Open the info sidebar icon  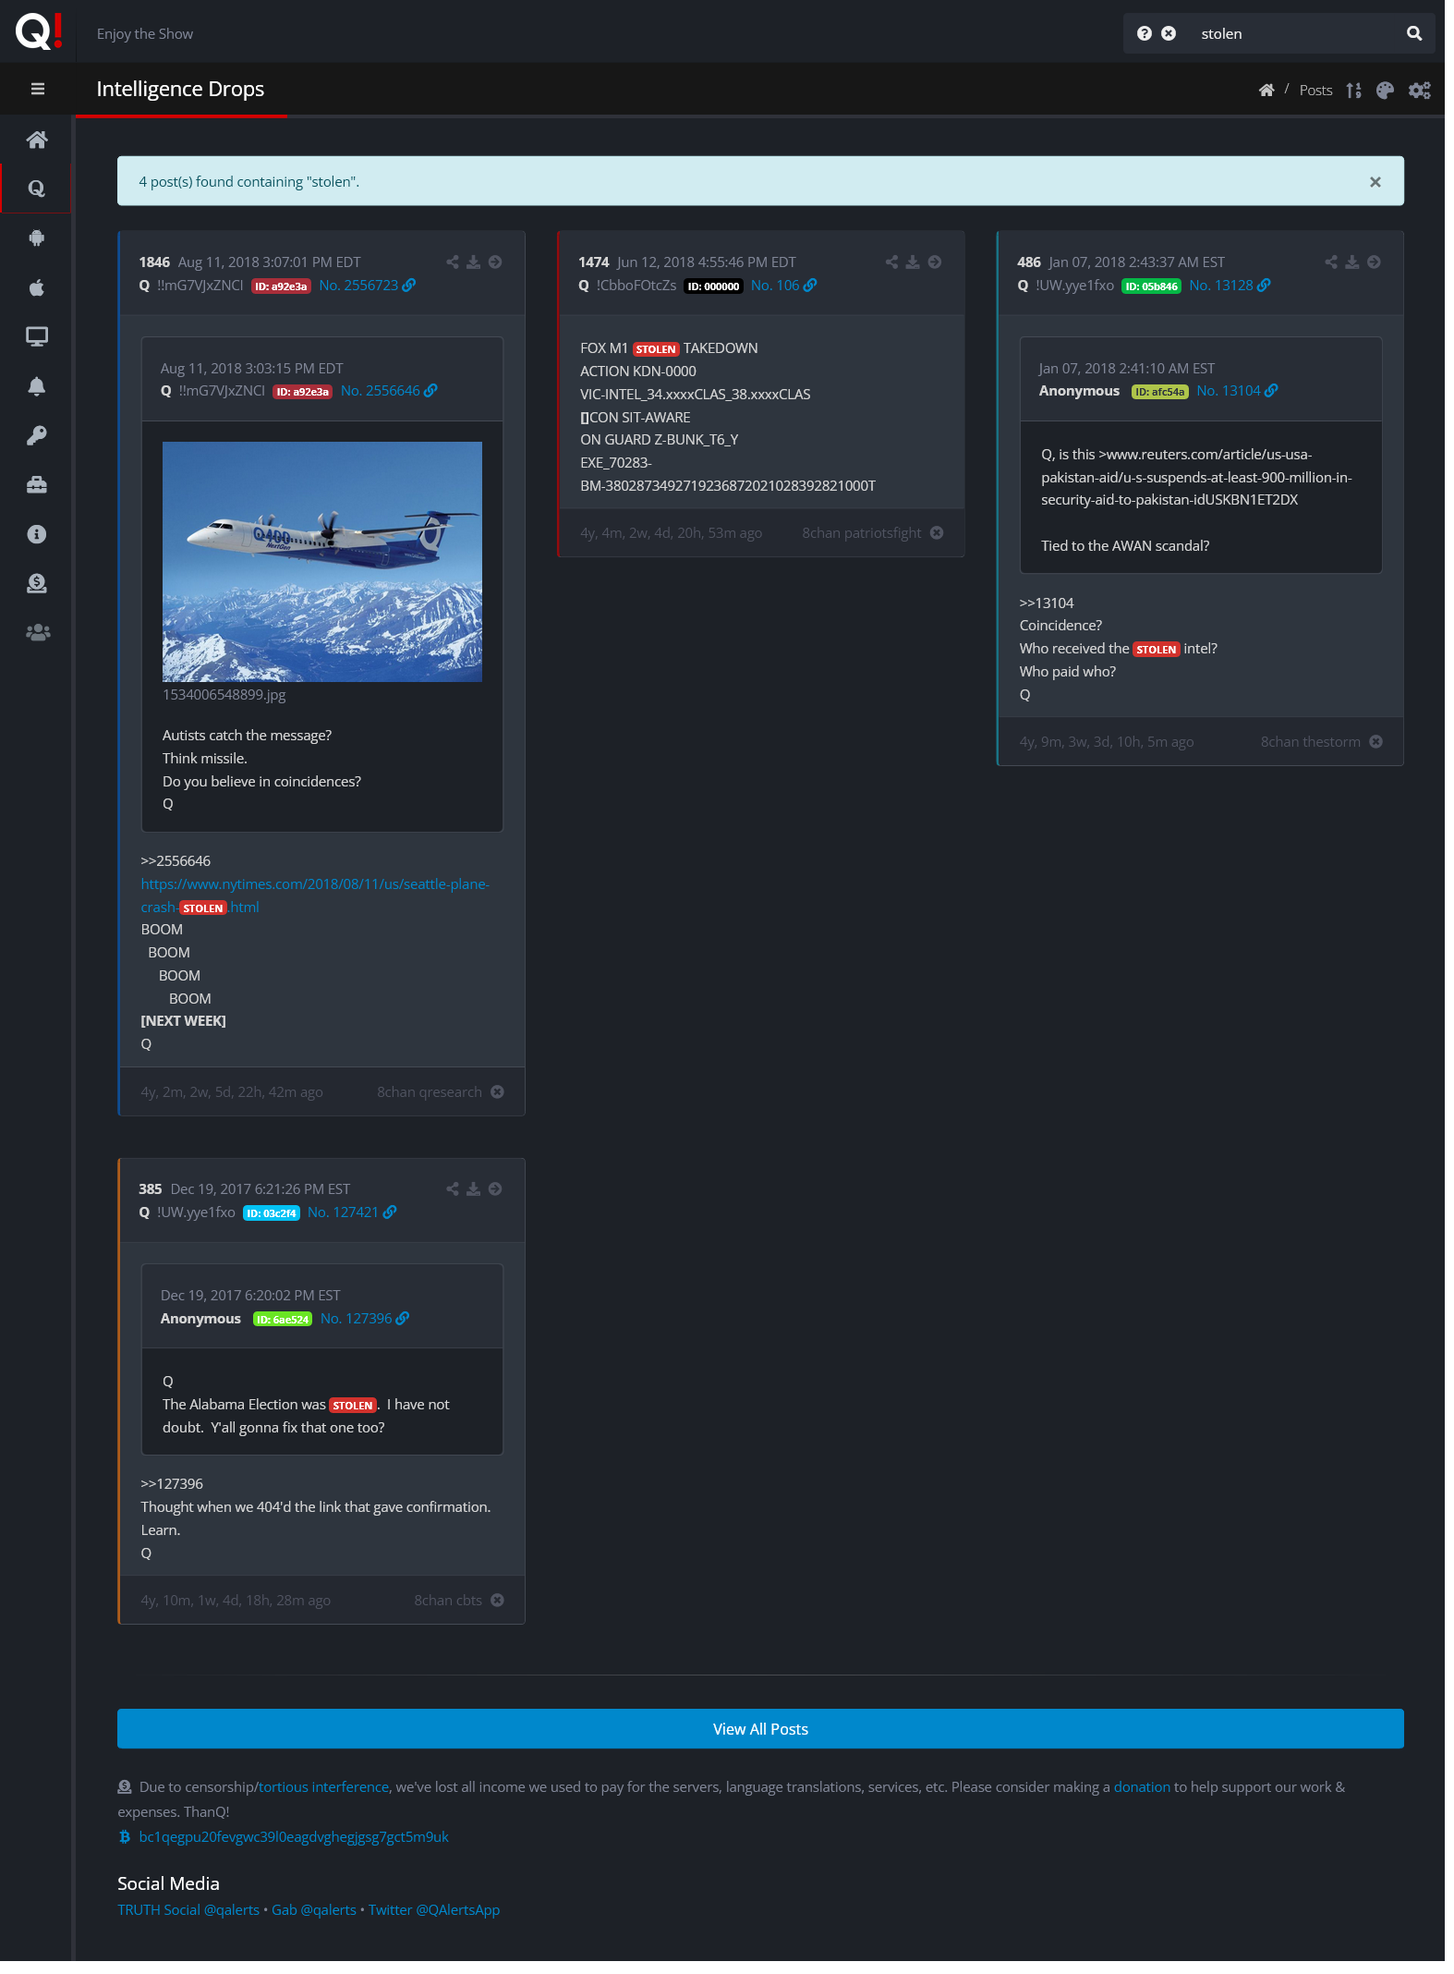(x=37, y=534)
